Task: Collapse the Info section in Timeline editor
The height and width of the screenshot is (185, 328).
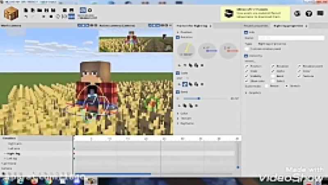Action: coord(246,32)
